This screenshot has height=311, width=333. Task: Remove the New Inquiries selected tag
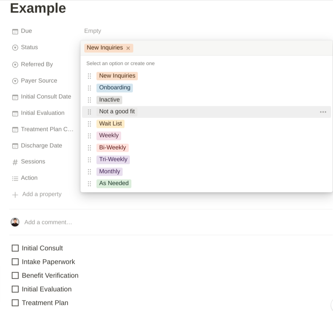click(128, 48)
